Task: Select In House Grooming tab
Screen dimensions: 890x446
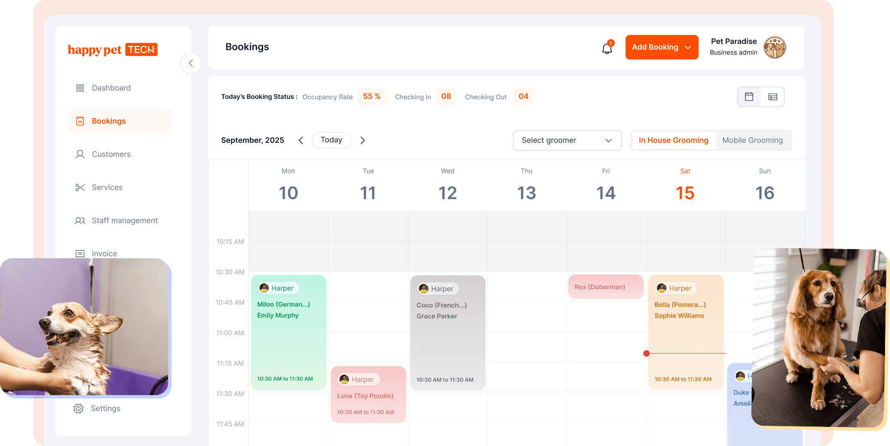Action: coord(673,140)
